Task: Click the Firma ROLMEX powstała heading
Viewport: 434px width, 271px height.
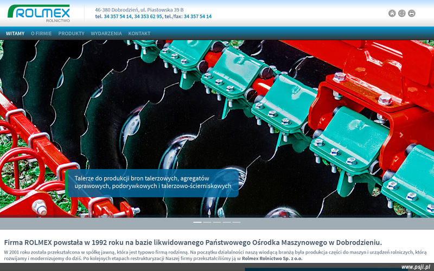Action: (193, 242)
